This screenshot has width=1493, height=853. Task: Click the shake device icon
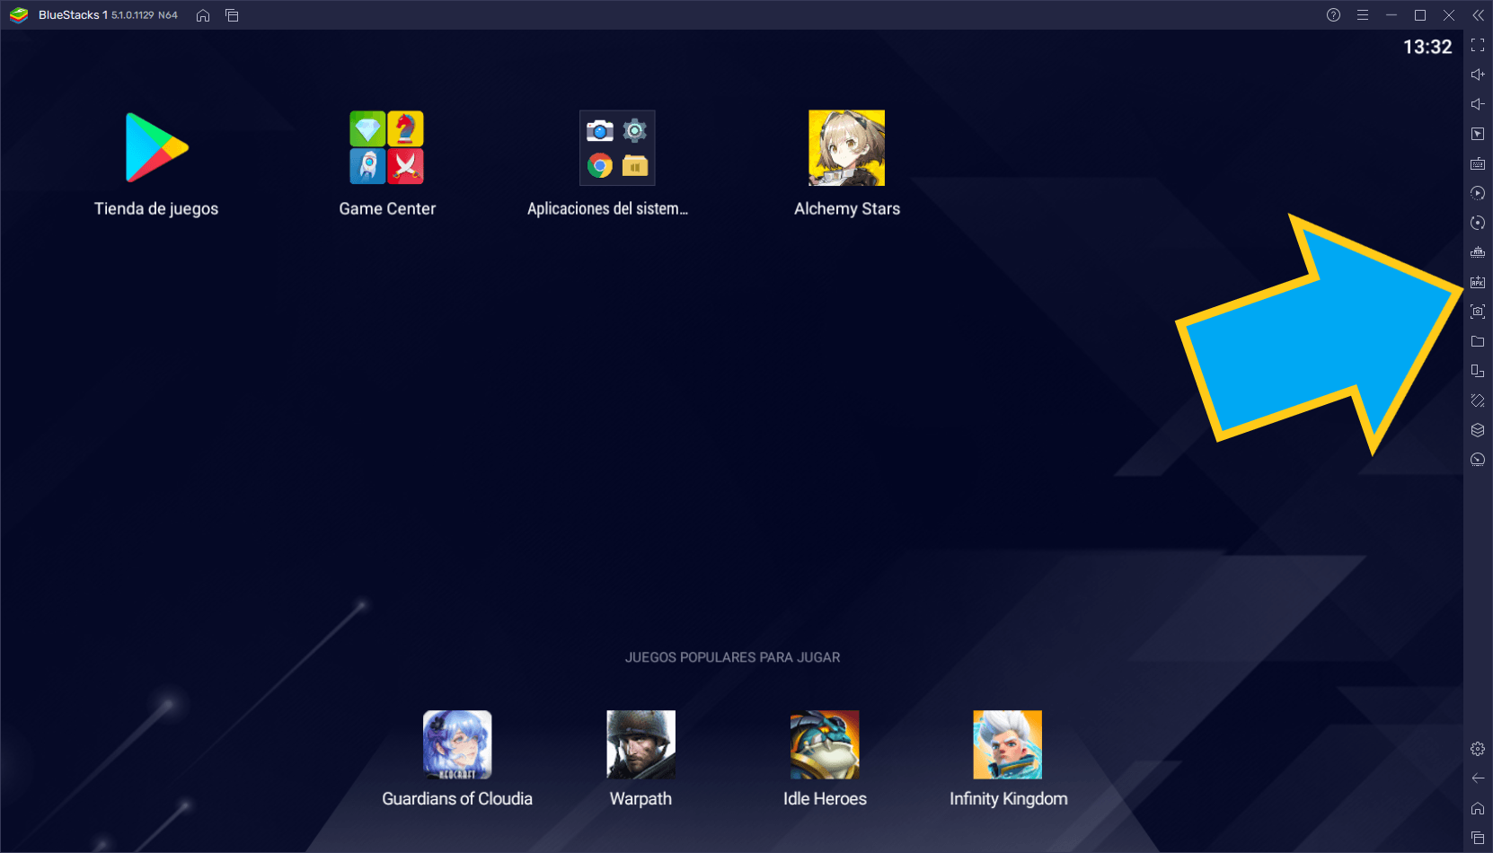1478,400
